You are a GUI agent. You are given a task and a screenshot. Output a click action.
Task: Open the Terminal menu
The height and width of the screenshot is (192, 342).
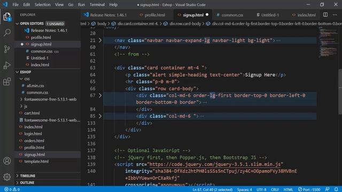pos(97,5)
